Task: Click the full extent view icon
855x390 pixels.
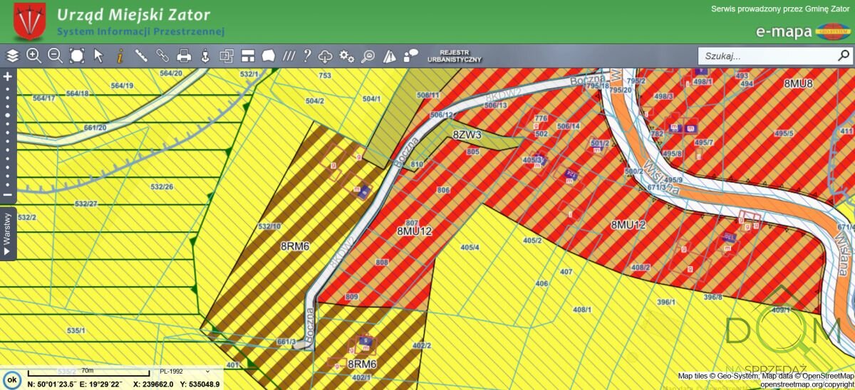Action: click(77, 56)
